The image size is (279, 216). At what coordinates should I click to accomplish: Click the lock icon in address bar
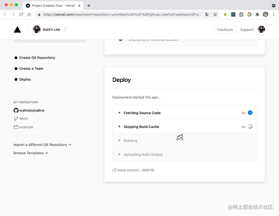[x=39, y=14]
